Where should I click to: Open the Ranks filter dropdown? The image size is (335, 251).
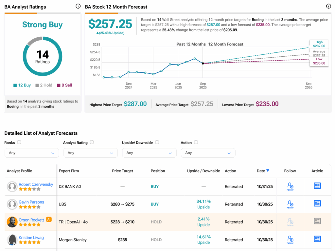pyautogui.click(x=32, y=153)
